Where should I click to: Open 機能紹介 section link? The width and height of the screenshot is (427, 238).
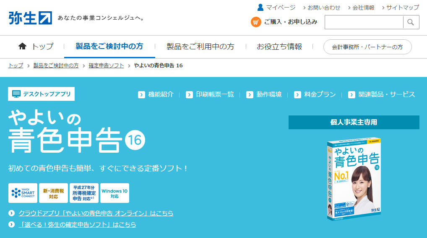(161, 94)
